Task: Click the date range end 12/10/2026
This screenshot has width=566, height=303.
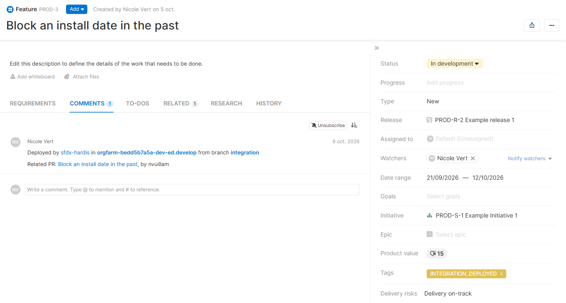Action: [x=488, y=178]
